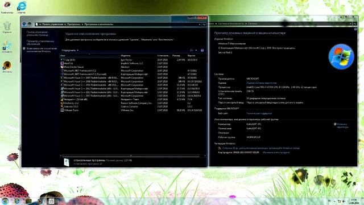Expand the view options arrow in programs toolbar
Screen dimensions: 364x205
(196, 50)
